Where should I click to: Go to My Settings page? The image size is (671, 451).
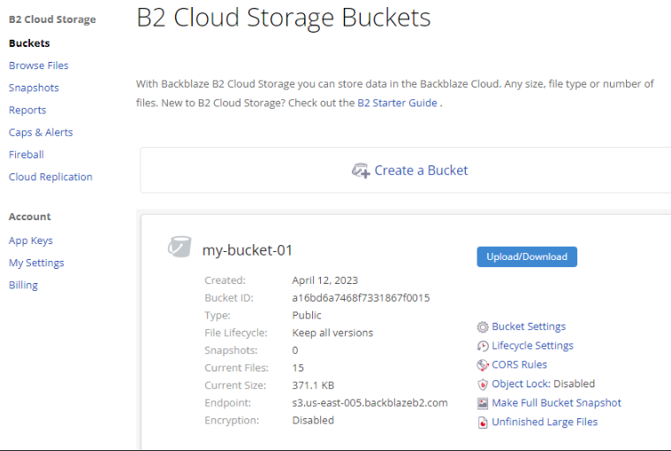point(36,263)
